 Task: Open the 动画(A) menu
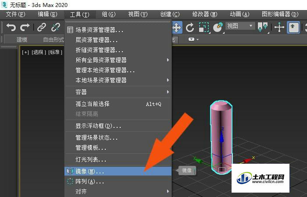tap(239, 14)
